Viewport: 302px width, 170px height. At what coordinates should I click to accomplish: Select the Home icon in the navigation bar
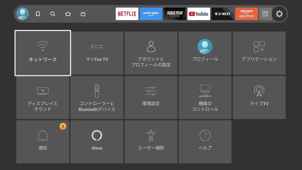coord(68,13)
